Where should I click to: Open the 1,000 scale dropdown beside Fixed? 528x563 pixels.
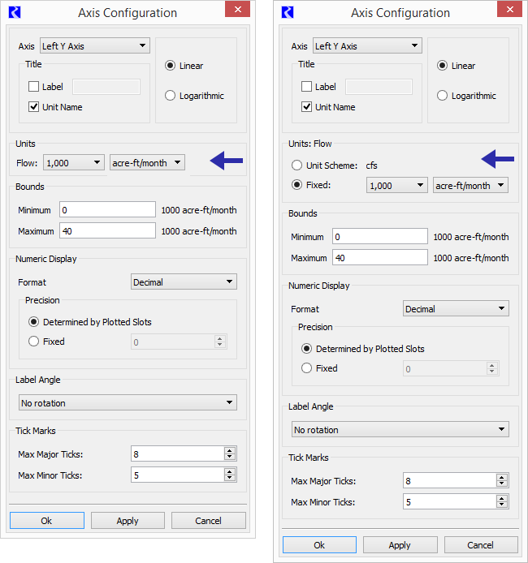point(396,185)
